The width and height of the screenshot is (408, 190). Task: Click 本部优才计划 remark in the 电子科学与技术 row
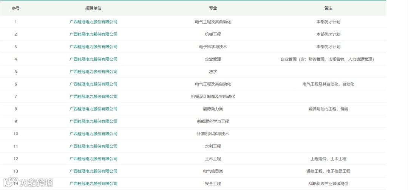(x=328, y=47)
